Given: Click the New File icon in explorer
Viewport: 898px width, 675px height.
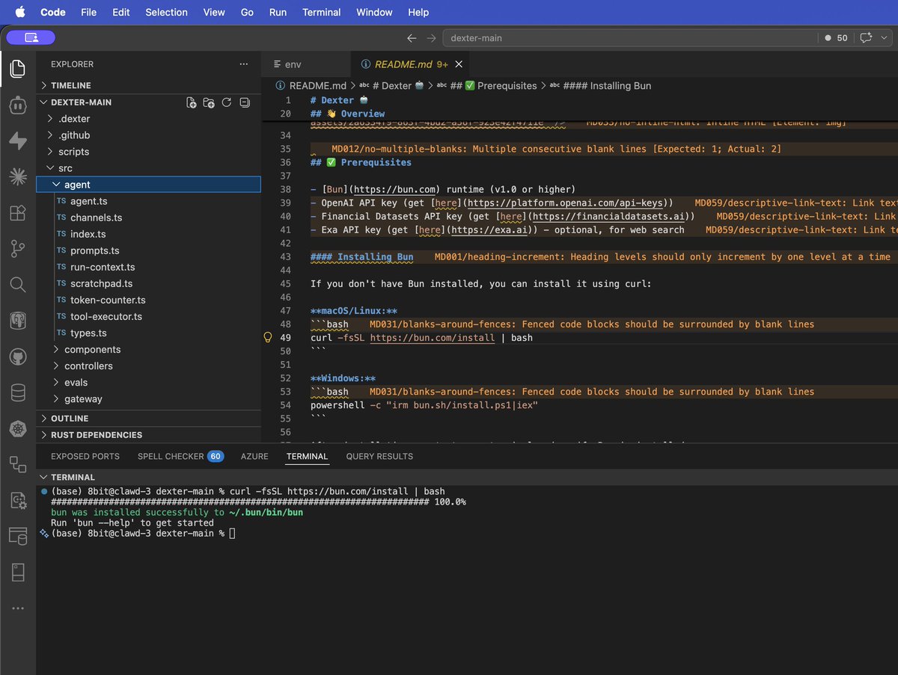Looking at the screenshot, I should click(192, 102).
